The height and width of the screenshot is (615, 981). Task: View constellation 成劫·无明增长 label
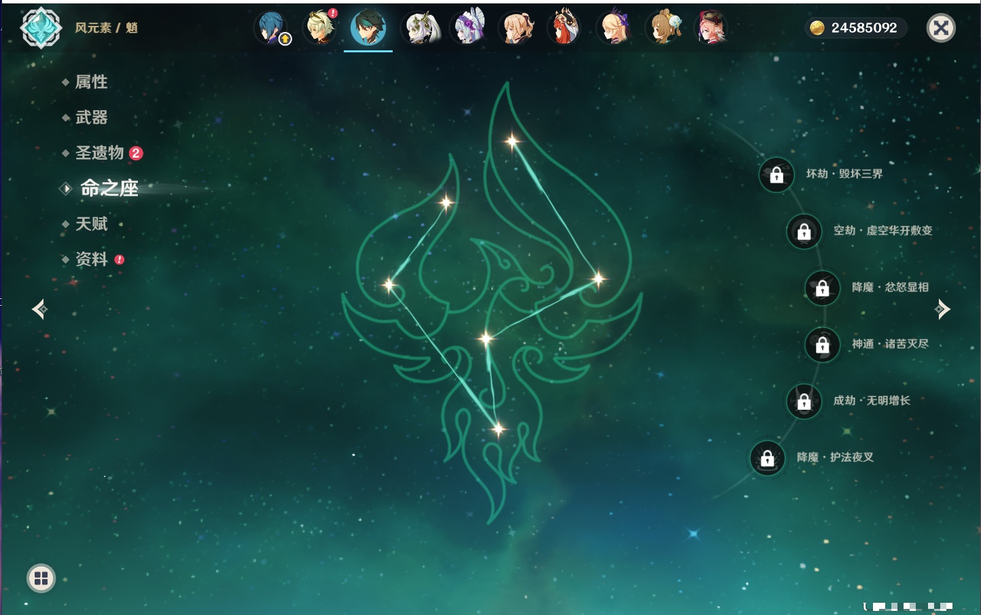click(872, 400)
